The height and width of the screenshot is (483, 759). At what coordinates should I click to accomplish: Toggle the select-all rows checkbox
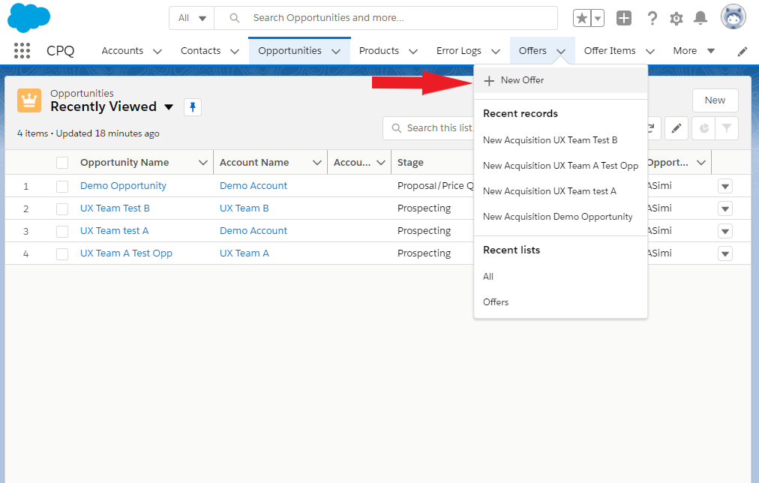tap(62, 163)
